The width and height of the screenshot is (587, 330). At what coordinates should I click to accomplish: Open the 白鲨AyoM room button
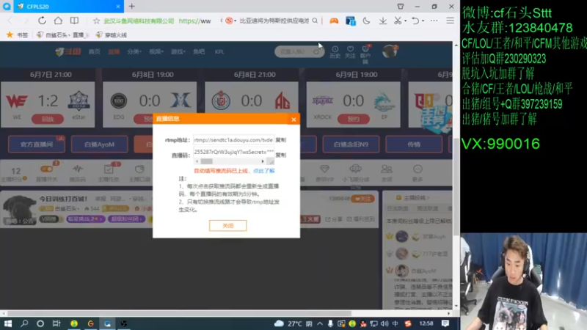coord(99,144)
